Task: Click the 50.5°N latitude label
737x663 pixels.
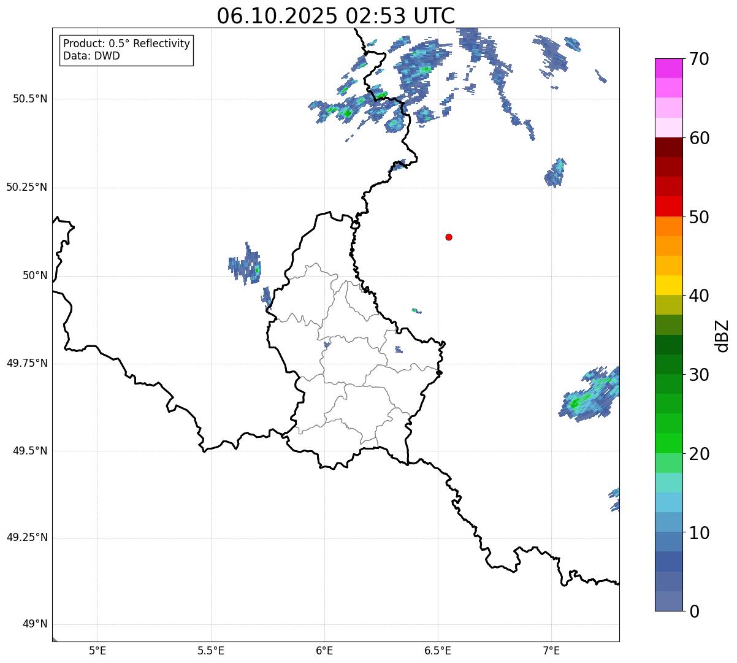Action: (x=29, y=99)
